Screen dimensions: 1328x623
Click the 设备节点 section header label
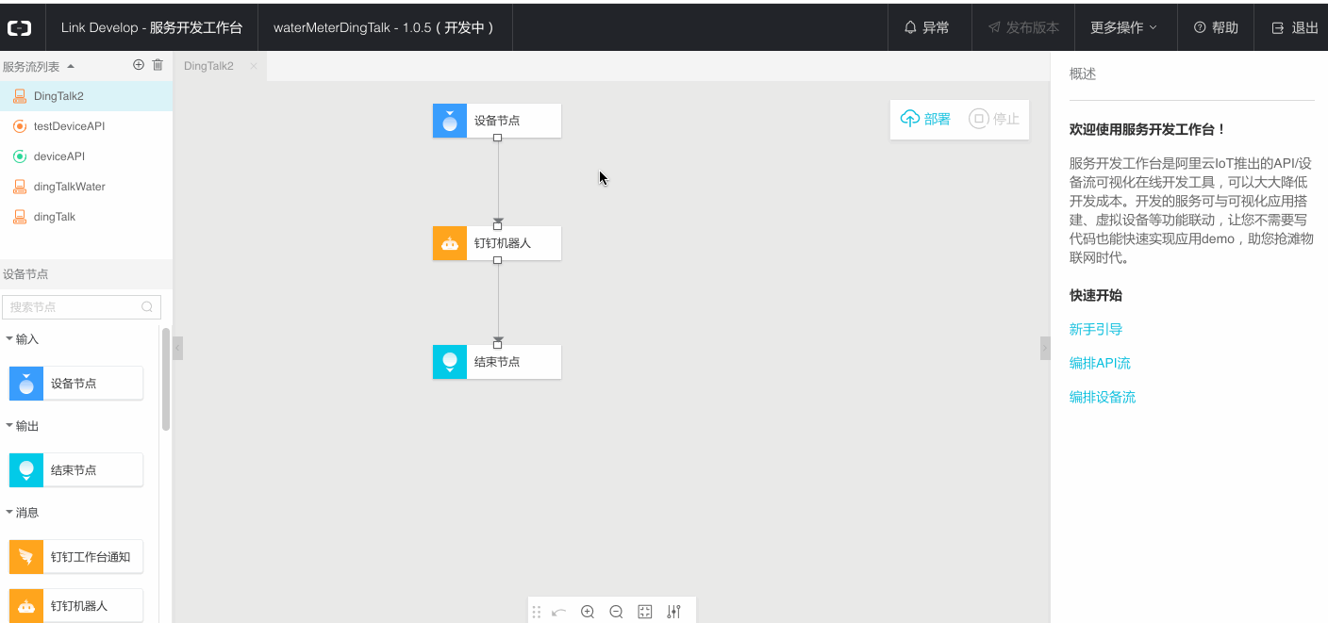[25, 274]
